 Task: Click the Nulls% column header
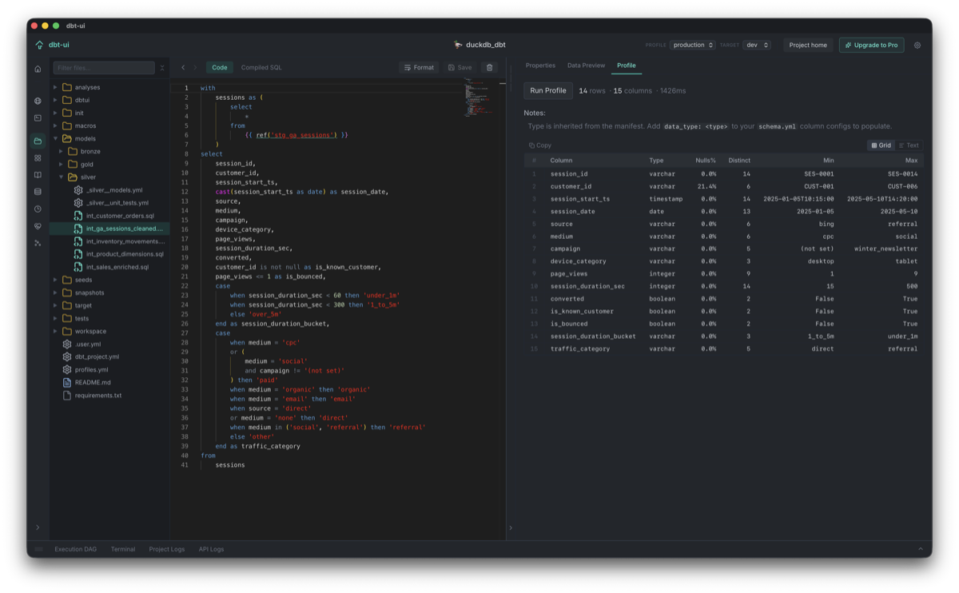tap(706, 161)
